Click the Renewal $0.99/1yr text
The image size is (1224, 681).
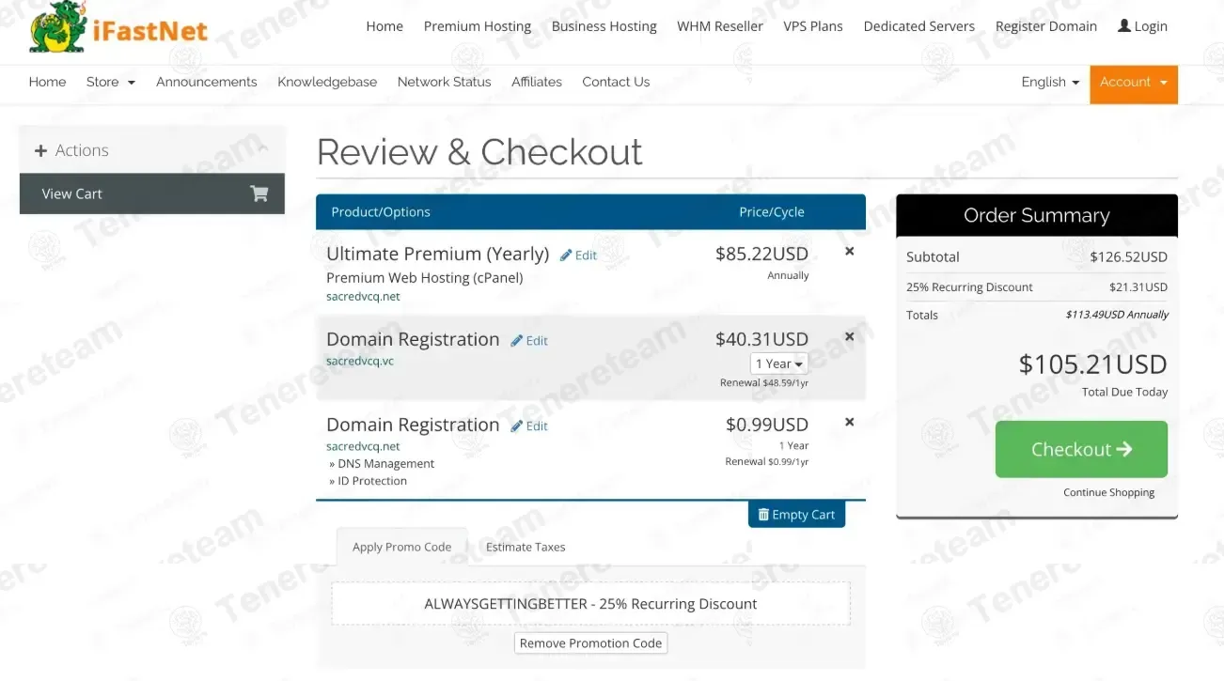click(767, 462)
